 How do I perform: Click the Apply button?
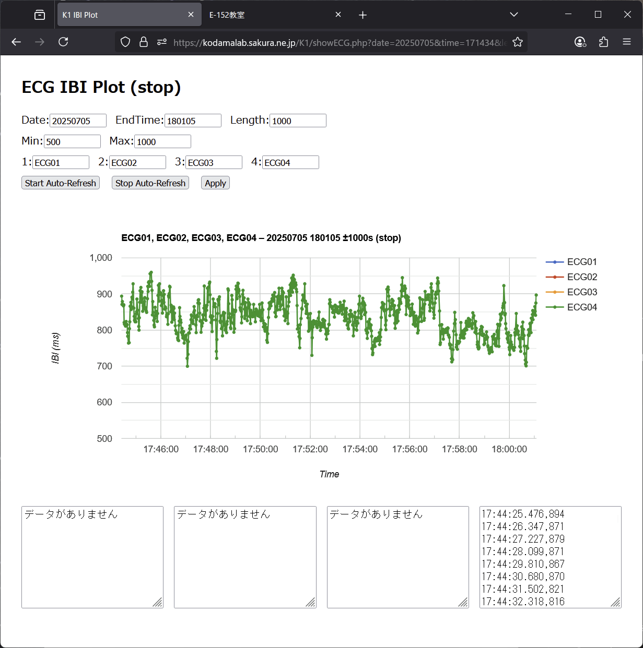(x=215, y=183)
